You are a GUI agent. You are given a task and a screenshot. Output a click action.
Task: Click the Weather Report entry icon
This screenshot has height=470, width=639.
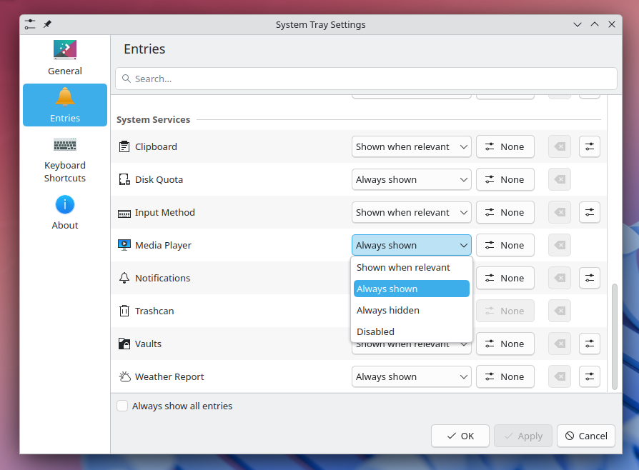(x=124, y=376)
